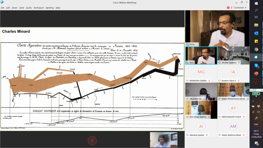The image size is (263, 148).
Task: Click the muted mic icon next to Ibrahim Sabo A
Action: (239, 81)
